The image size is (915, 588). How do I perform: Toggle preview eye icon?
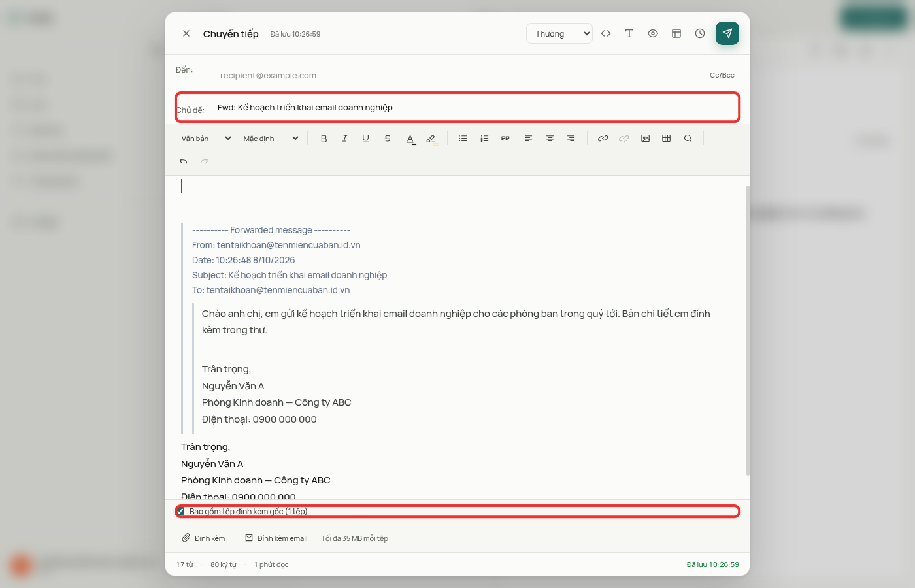click(x=653, y=33)
